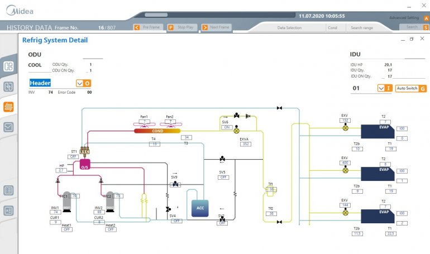This screenshot has height=254, width=430.
Task: Click the third EVAP unit block
Action: [x=378, y=216]
